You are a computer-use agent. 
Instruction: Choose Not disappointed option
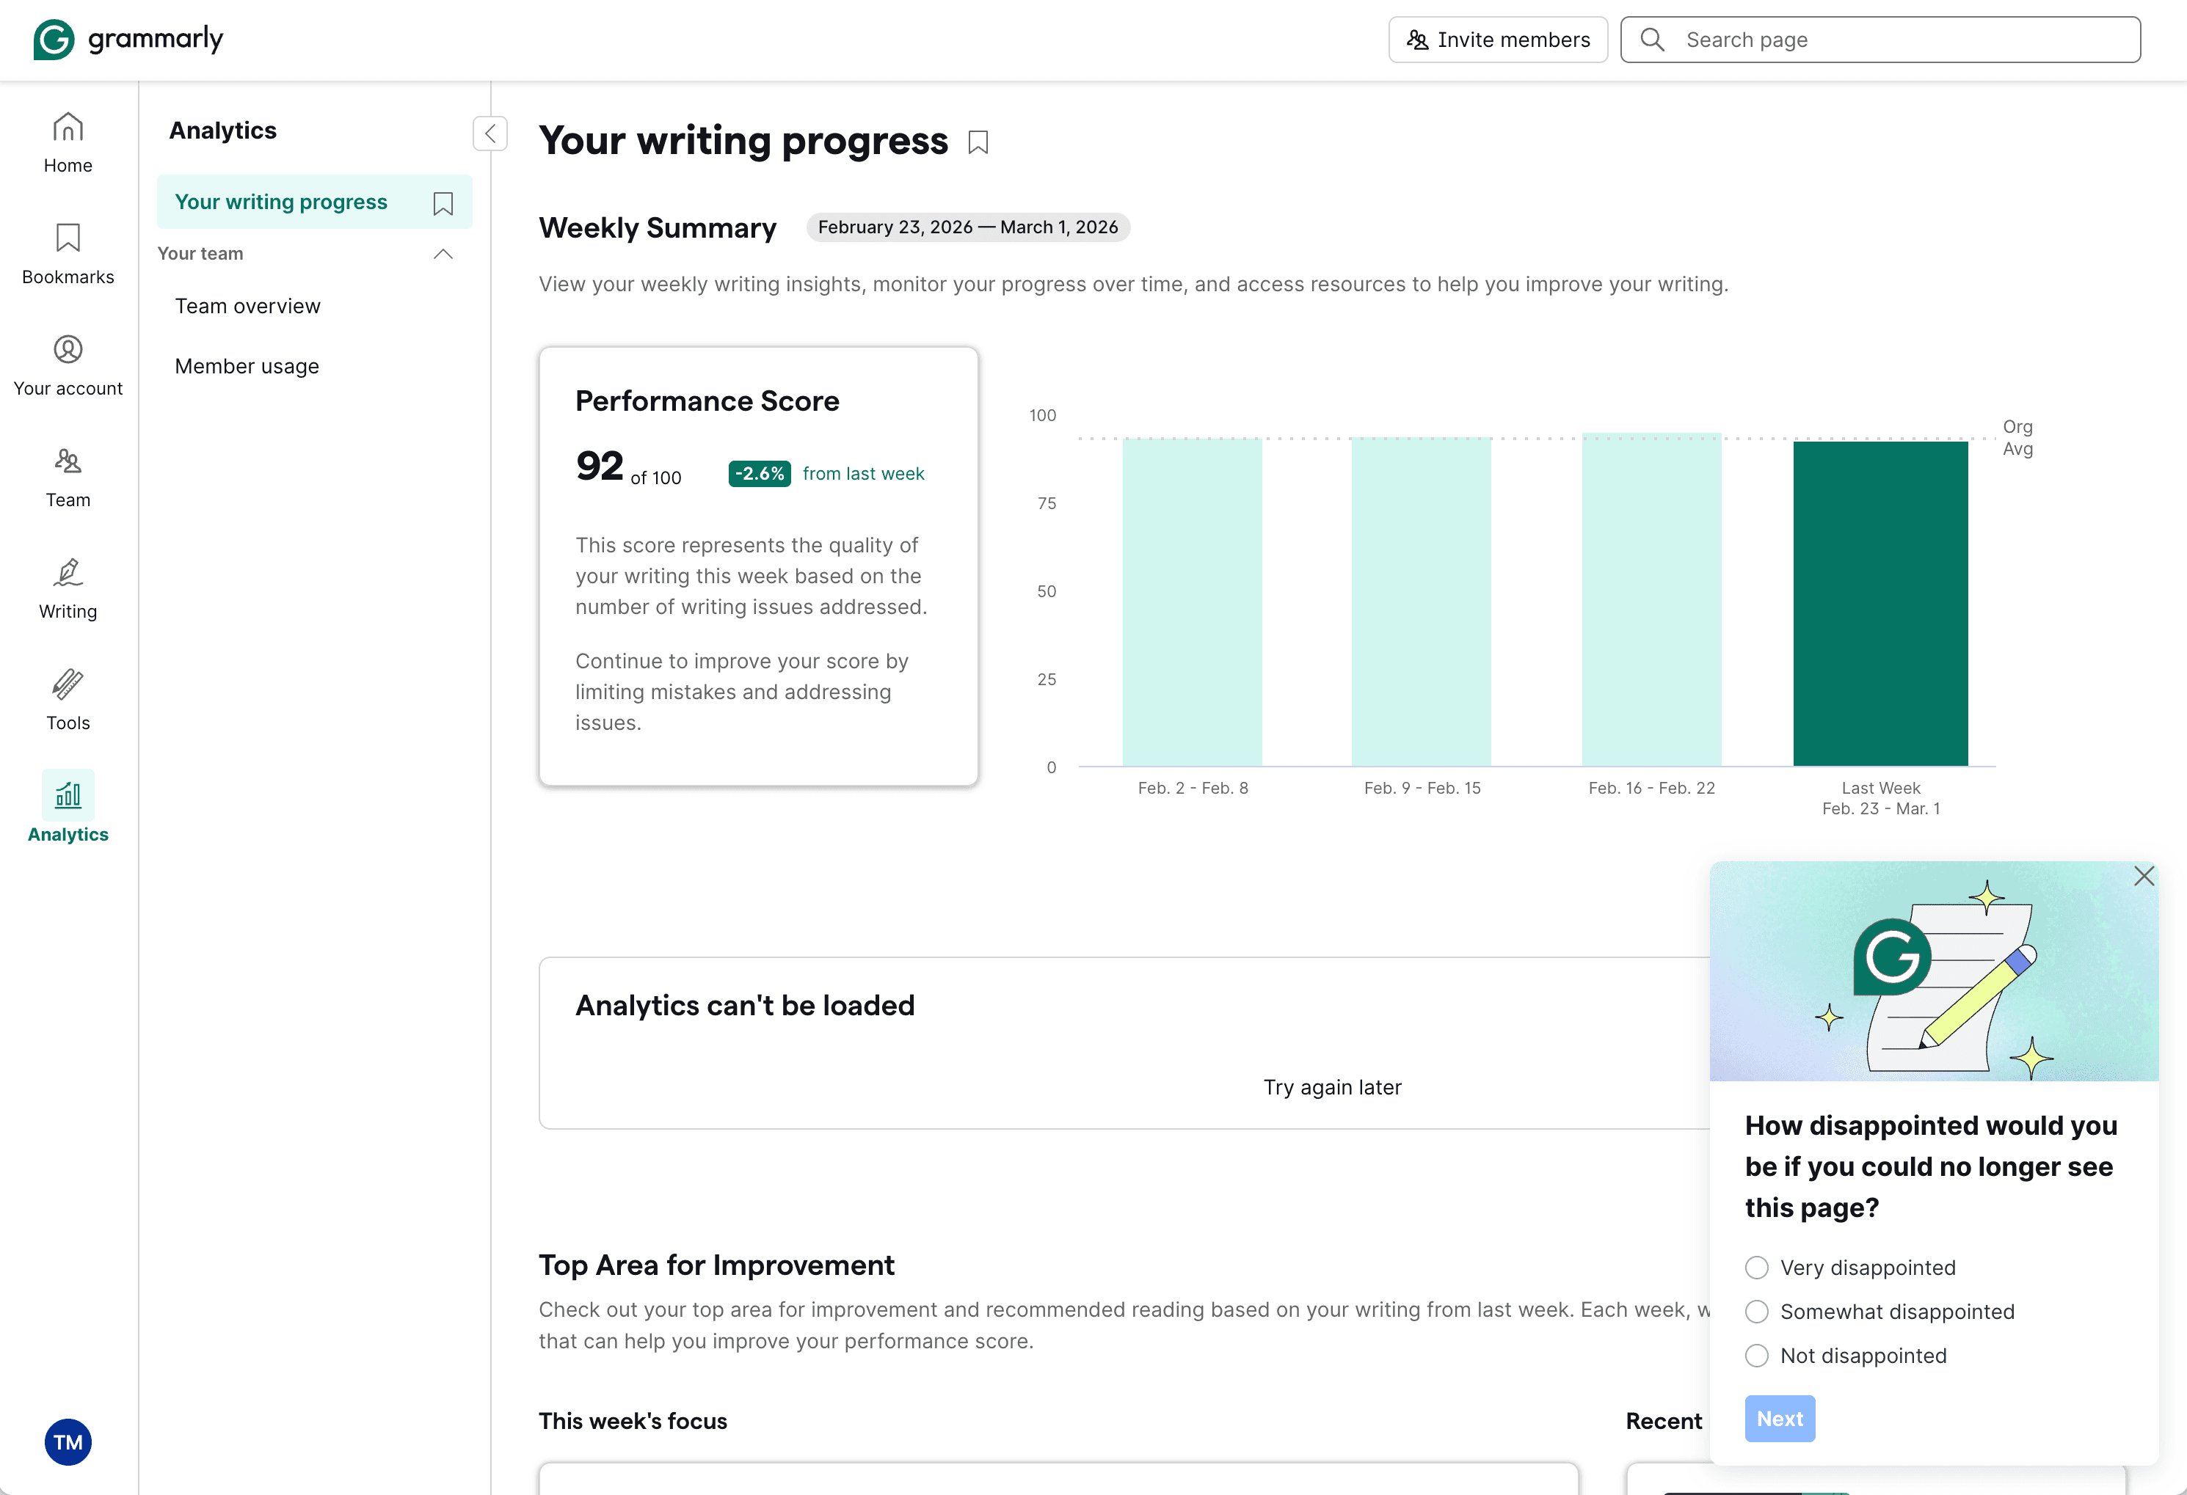[x=1756, y=1356]
